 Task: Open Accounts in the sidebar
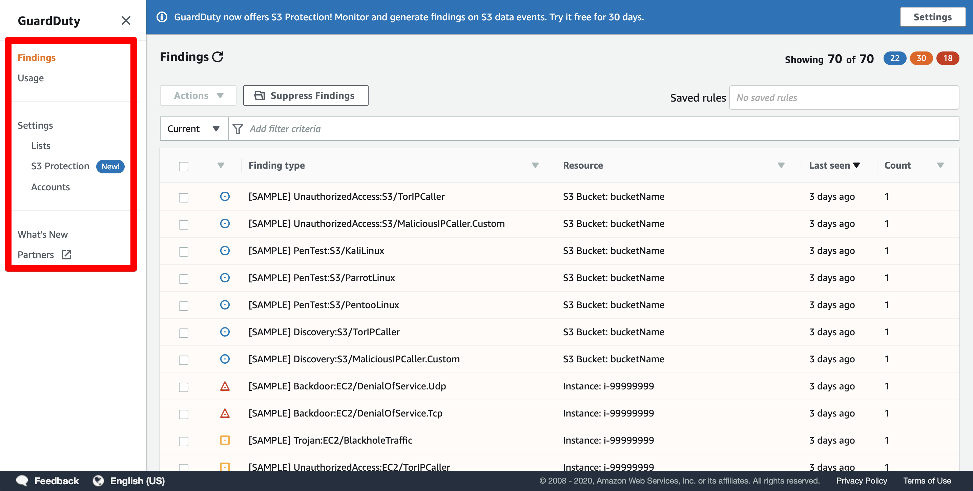(x=50, y=187)
